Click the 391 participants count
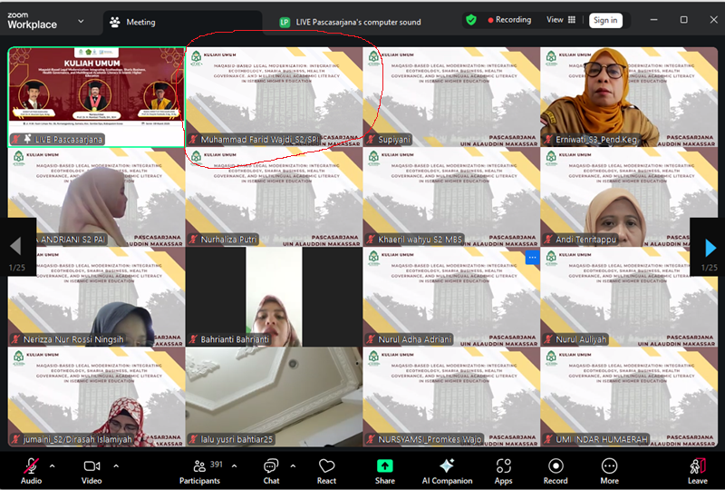Screen dimensions: 725x490 (217, 464)
